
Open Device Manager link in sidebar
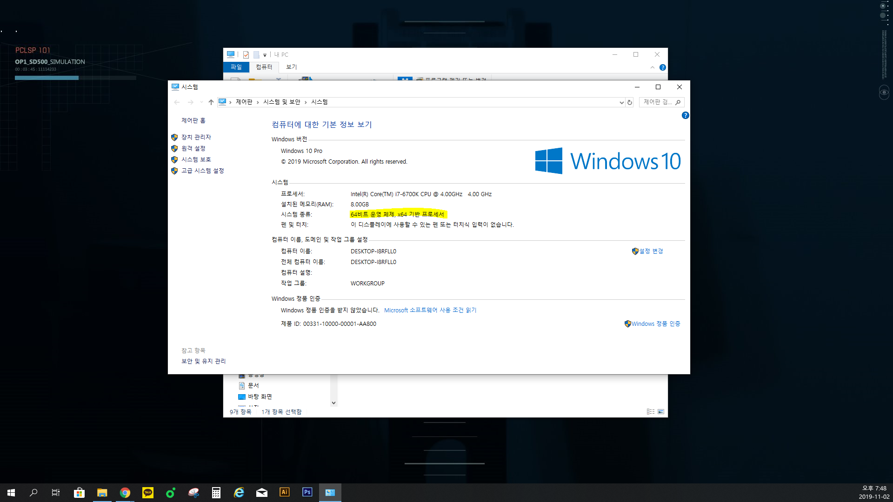pos(196,137)
